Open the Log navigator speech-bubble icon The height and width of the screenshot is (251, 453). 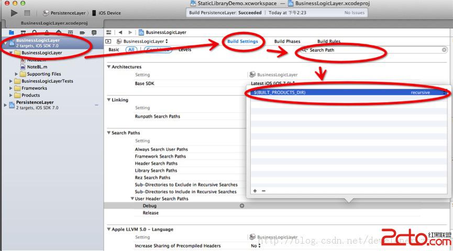pos(94,32)
